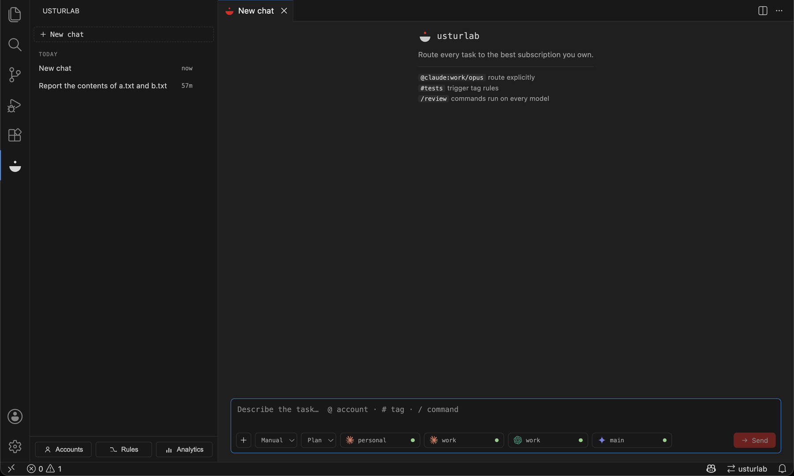The height and width of the screenshot is (476, 794).
Task: Click the USTURLAB sidebar title
Action: (x=61, y=11)
